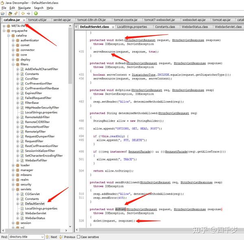The width and height of the screenshot is (244, 240).
Task: Click the CorsFilter class icon
Action: pos(22,79)
